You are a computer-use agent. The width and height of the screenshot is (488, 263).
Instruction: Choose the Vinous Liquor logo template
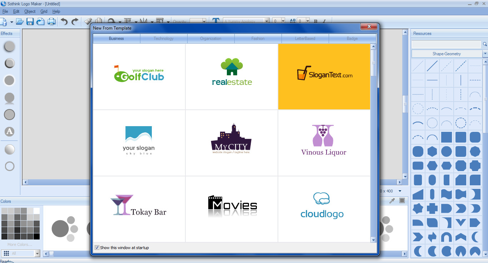pos(324,143)
